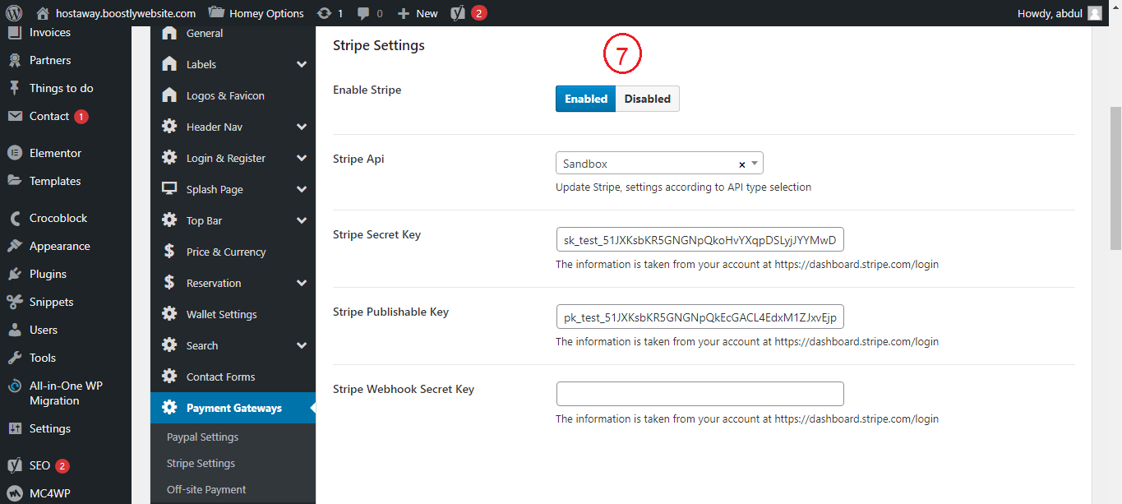
Task: Open the updates refresh icon
Action: click(x=325, y=13)
